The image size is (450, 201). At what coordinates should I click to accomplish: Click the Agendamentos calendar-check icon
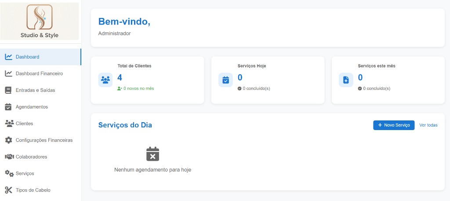(8, 107)
